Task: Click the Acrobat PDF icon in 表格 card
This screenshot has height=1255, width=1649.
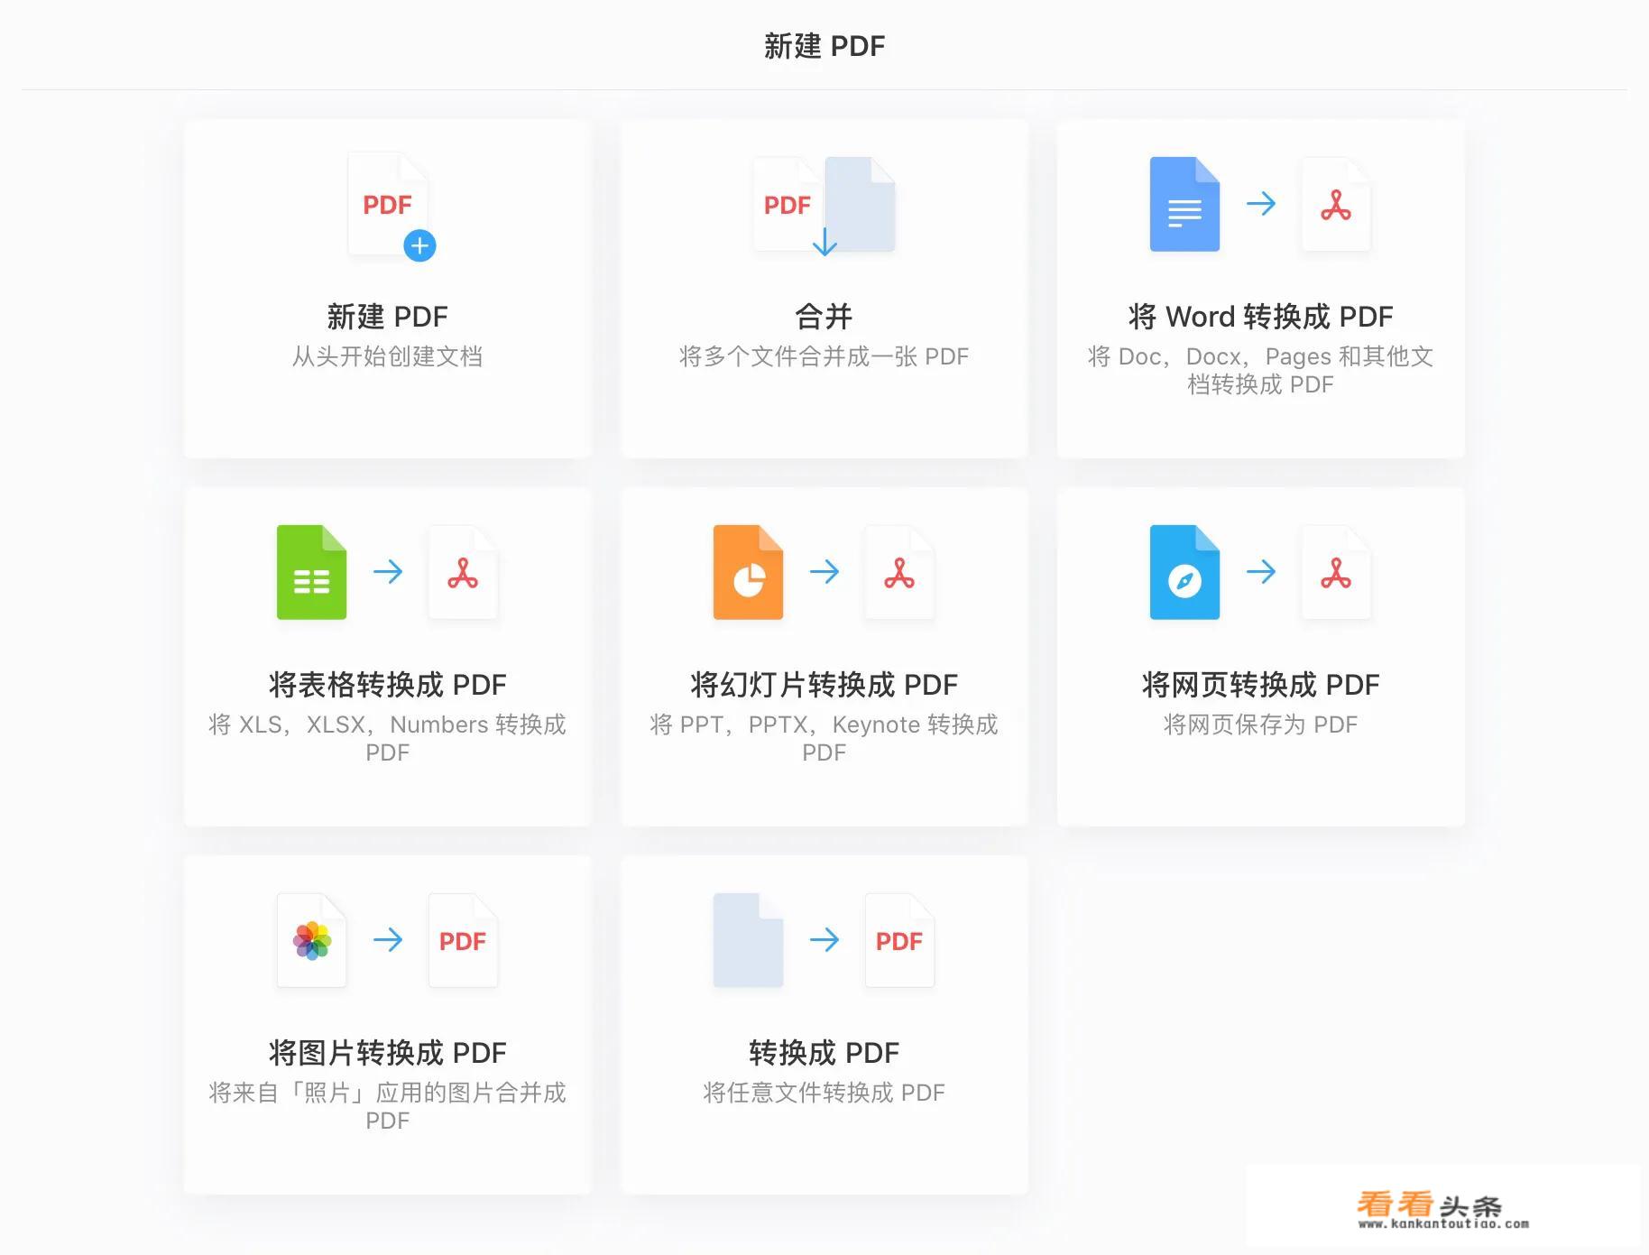Action: pos(463,572)
